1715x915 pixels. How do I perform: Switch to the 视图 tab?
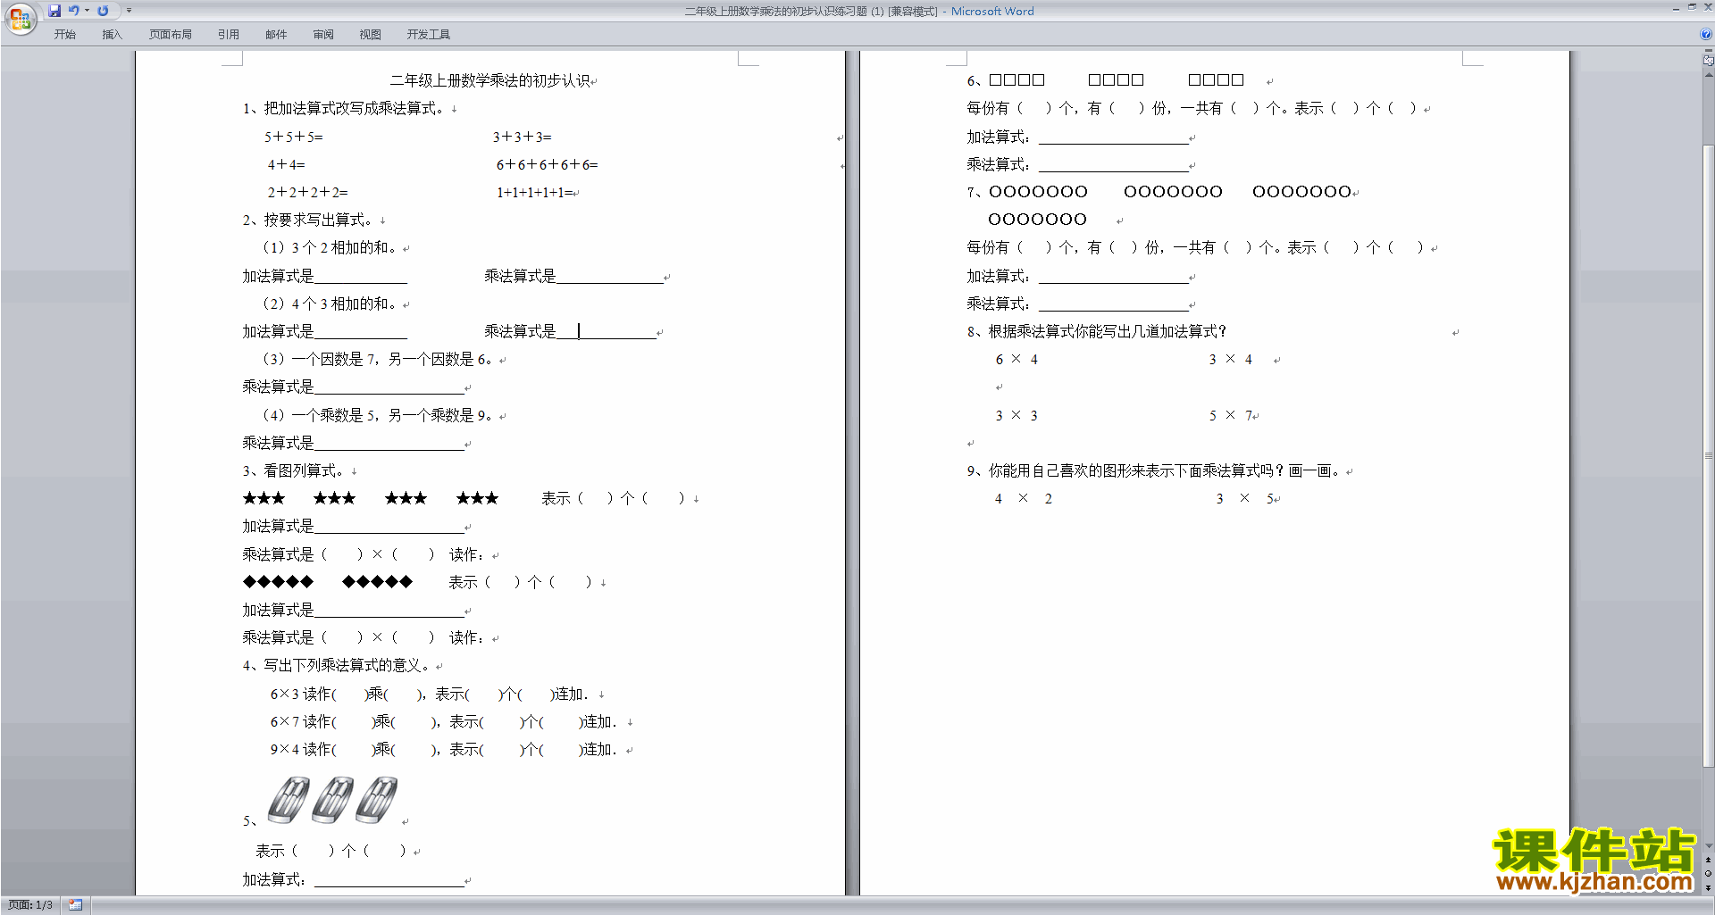click(371, 35)
